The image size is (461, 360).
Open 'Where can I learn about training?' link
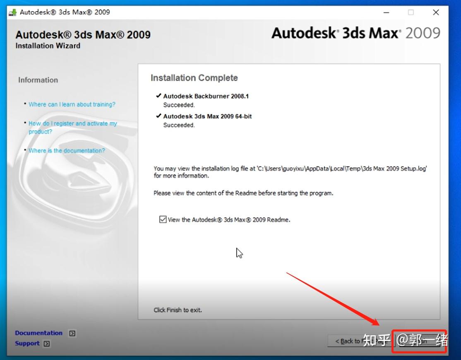point(72,104)
